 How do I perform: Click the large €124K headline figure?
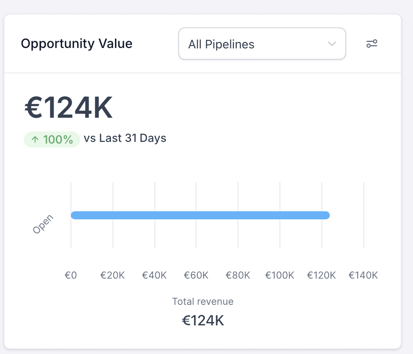point(69,108)
